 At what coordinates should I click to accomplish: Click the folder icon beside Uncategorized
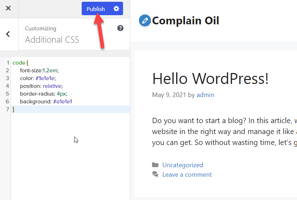(x=155, y=165)
